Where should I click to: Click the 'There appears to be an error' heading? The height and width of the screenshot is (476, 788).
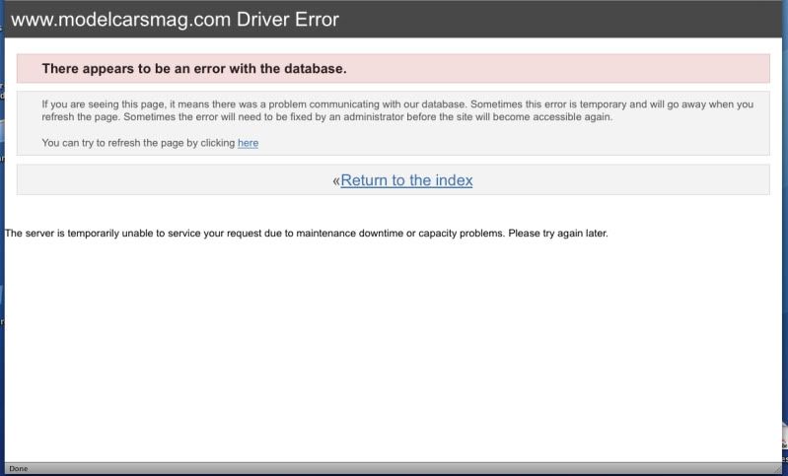(194, 69)
